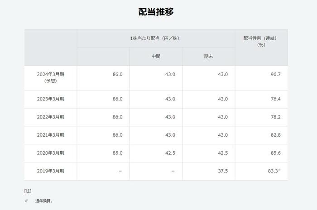The image size is (317, 210).
Task: Select the 2019年3月期 row label
Action: (50, 171)
